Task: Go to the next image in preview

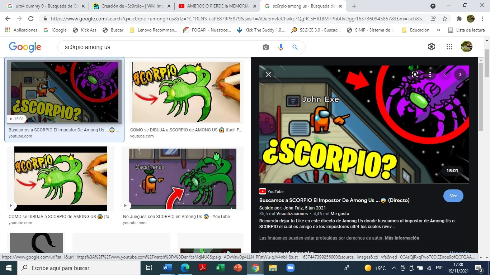Action: click(460, 74)
